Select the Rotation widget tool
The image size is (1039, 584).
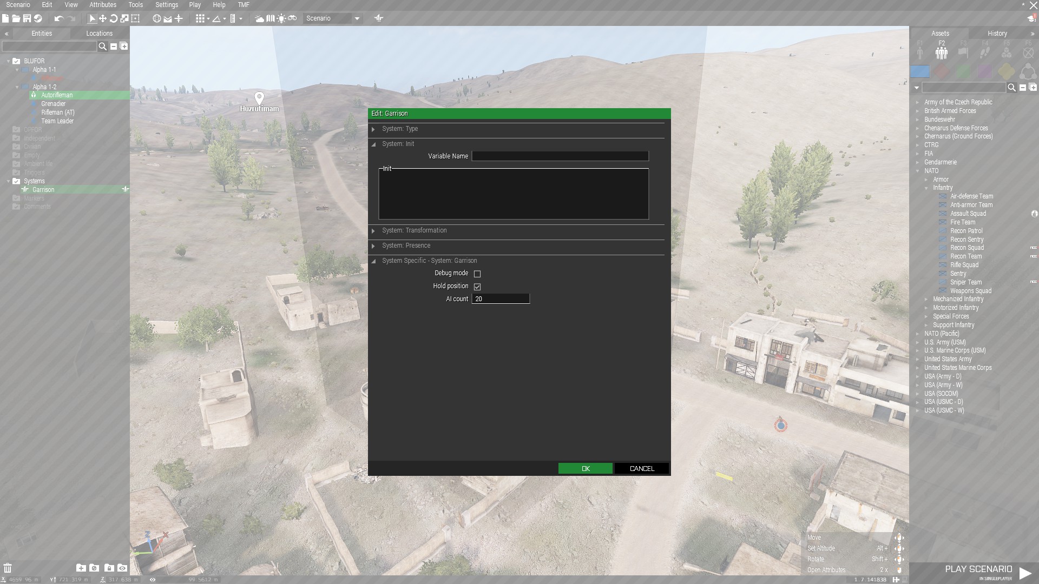coord(114,18)
